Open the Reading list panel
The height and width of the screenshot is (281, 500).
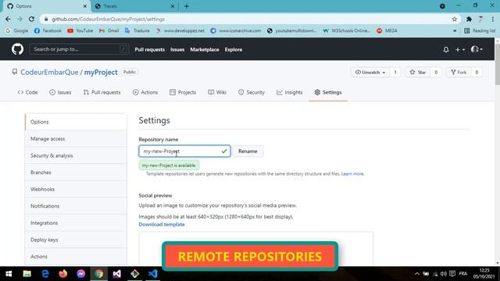[x=480, y=30]
